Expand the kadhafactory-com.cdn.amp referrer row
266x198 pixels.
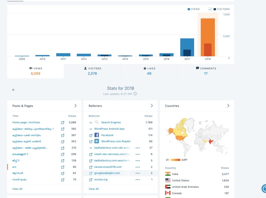91,148
